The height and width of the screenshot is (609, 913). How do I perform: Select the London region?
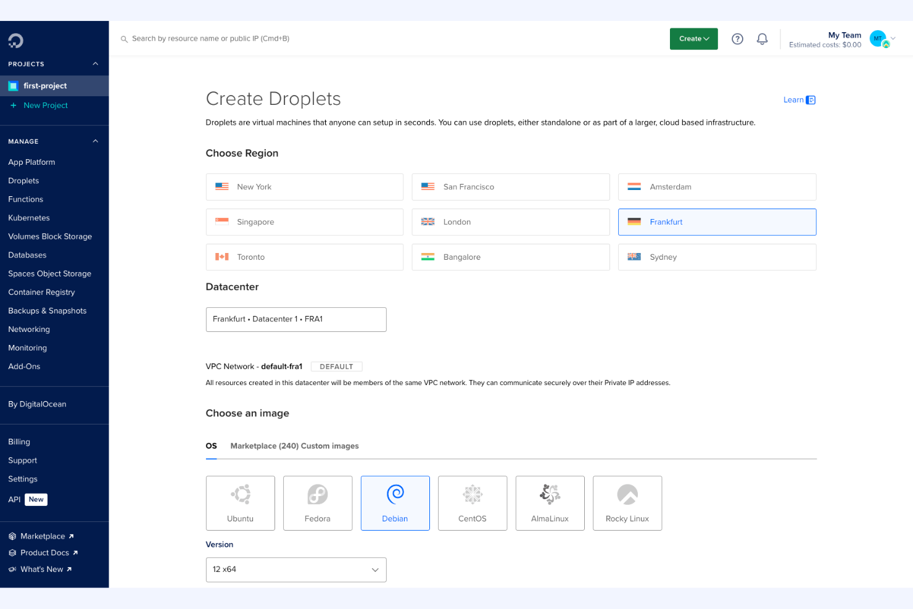[x=510, y=222]
